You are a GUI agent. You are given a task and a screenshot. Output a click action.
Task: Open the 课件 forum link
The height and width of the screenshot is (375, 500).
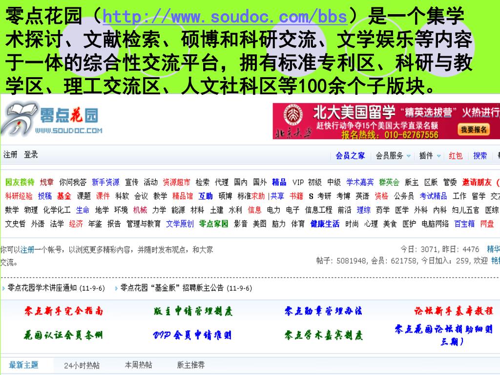(103, 196)
